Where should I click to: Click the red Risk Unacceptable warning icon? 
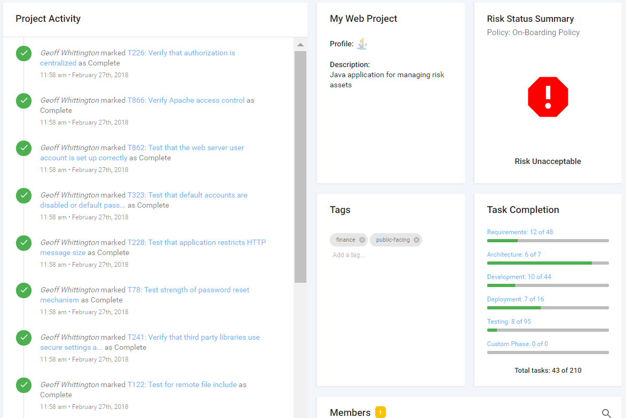548,97
